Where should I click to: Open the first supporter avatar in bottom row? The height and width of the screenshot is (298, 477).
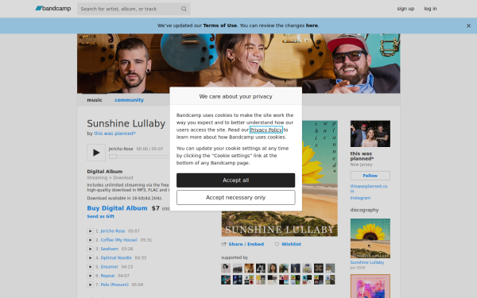coord(226,280)
